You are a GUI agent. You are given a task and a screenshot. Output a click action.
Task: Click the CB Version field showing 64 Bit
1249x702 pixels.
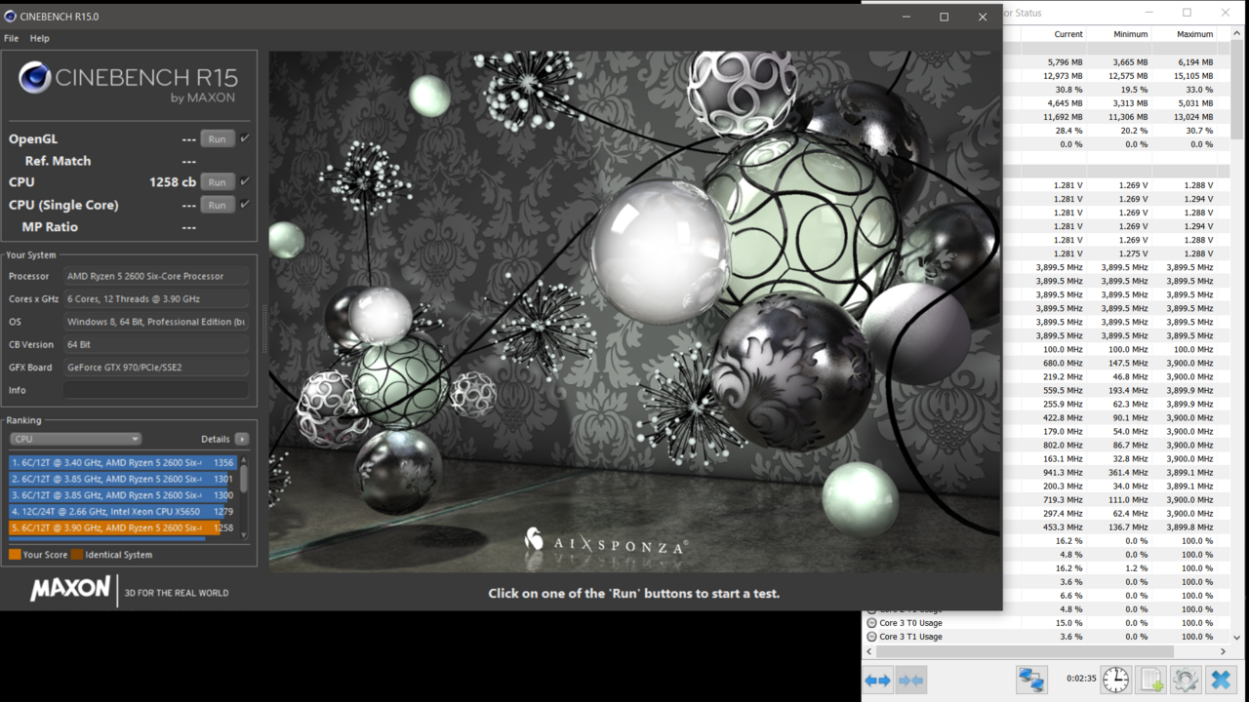[156, 344]
